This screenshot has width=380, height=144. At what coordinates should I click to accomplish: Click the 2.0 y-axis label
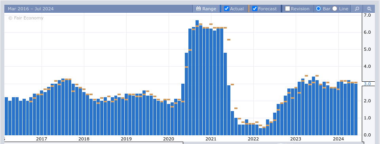(368, 101)
